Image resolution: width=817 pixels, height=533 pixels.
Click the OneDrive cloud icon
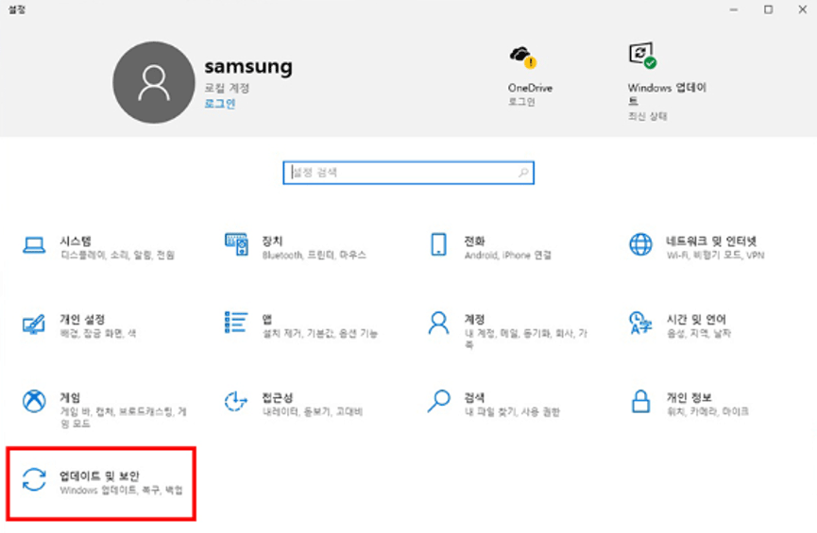[x=522, y=57]
